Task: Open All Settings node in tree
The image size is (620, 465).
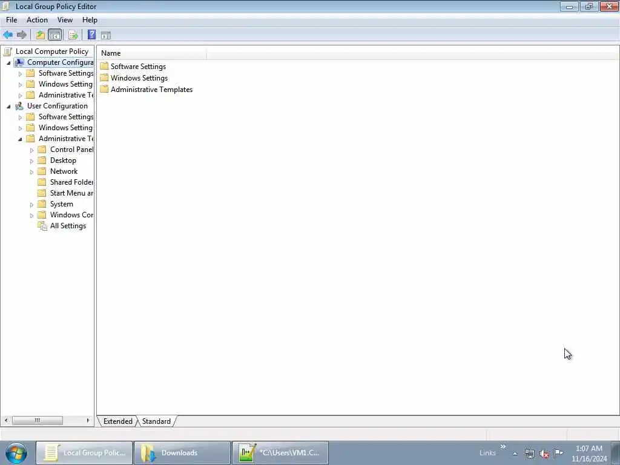Action: click(x=68, y=226)
